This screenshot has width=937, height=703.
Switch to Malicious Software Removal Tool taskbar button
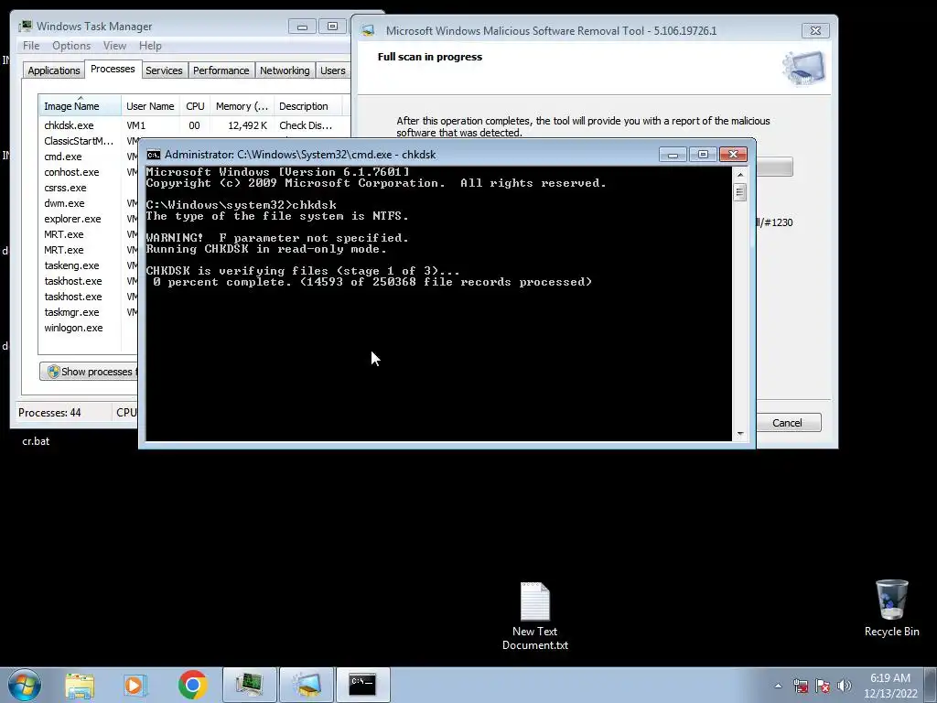tap(307, 685)
